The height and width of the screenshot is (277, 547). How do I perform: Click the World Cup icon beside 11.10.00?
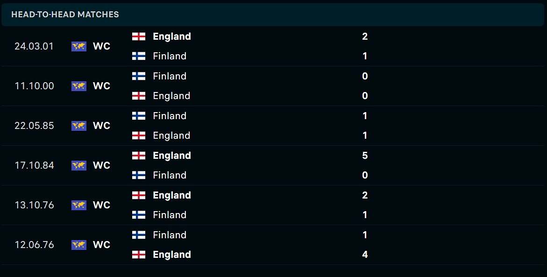coord(79,86)
